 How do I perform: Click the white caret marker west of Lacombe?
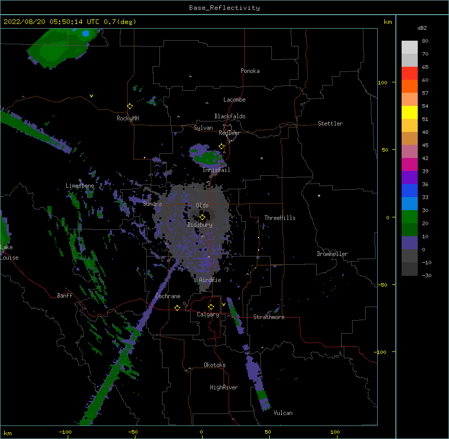(x=207, y=103)
